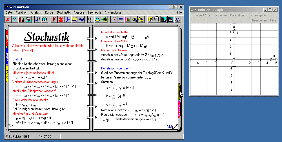This screenshot has height=142, width=282.
Task: Open the 3D function plot icon
Action: pyautogui.click(x=74, y=19)
